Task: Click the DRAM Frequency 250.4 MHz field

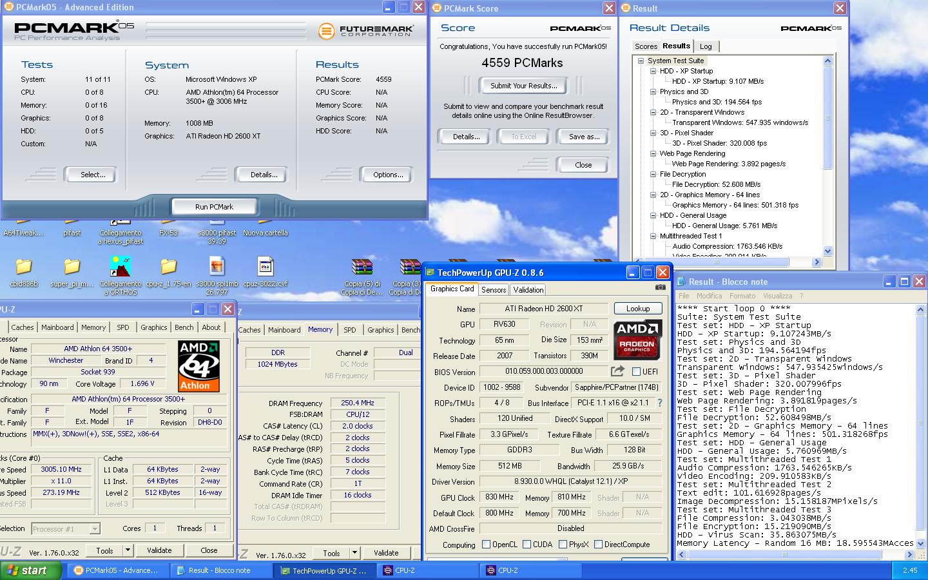Action: (358, 403)
